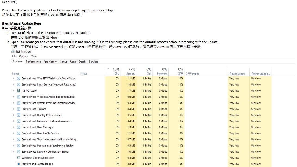Image resolution: width=297 pixels, height=167 pixels.
Task: Expand Service Host: Local Service (Network Restricted)
Action: pyautogui.click(x=13, y=84)
